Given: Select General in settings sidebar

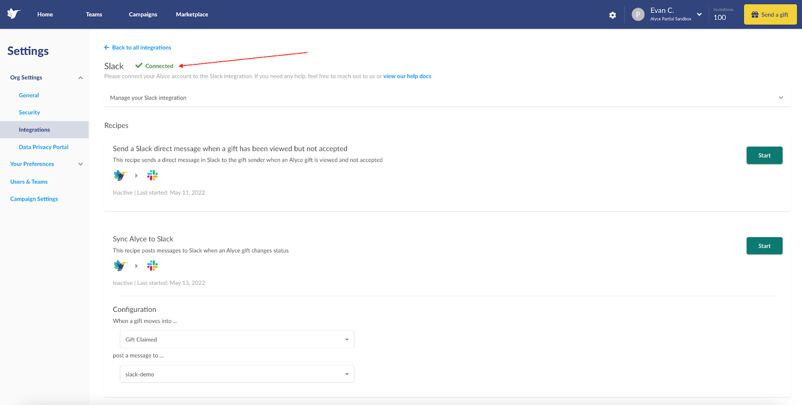Looking at the screenshot, I should click(29, 95).
